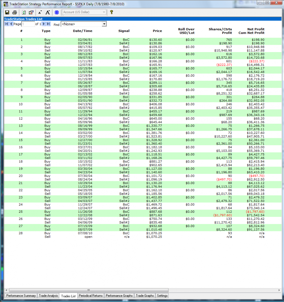The height and width of the screenshot is (302, 284).
Task: Click trade number 28
Action: (x=21, y=233)
